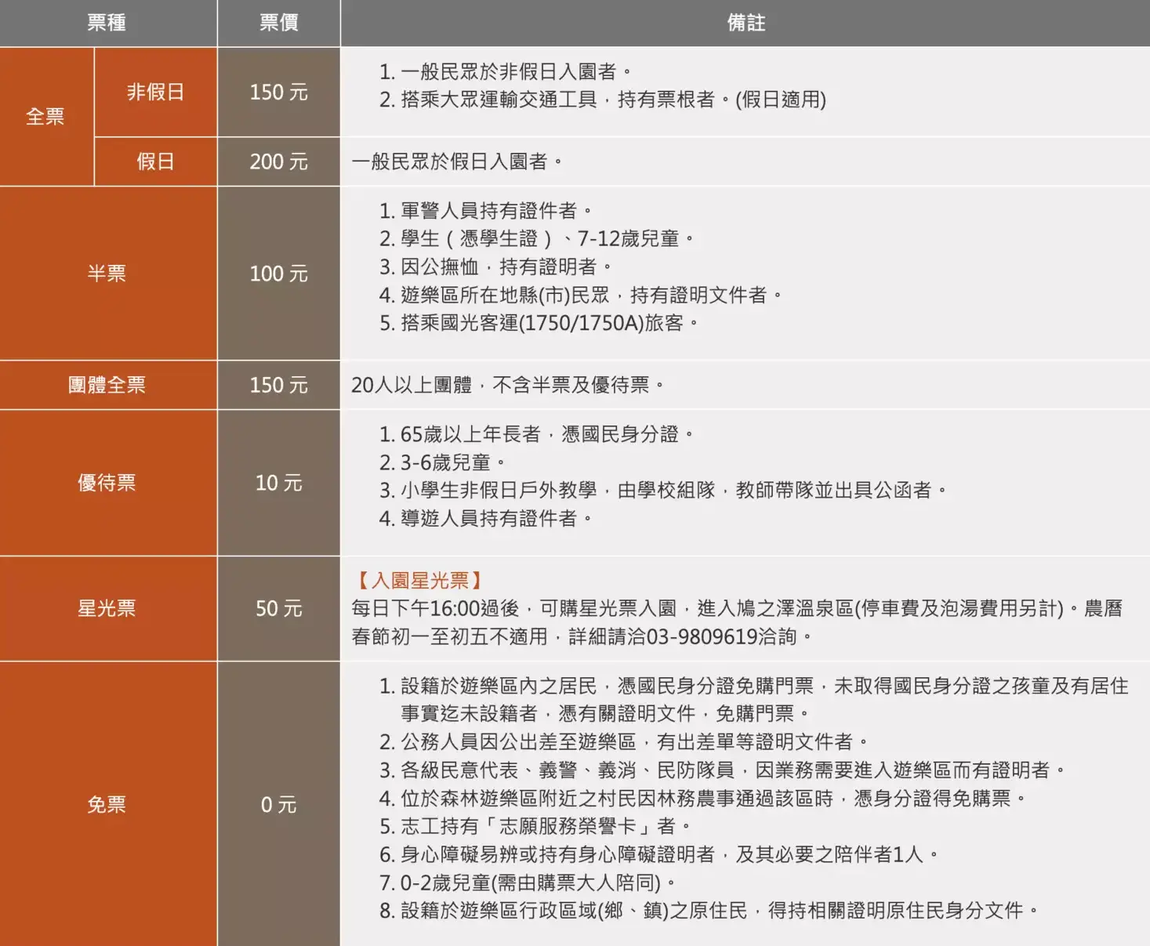Screen dimensions: 1150x946
Task: Click the 團體全票 row label
Action: click(x=107, y=385)
